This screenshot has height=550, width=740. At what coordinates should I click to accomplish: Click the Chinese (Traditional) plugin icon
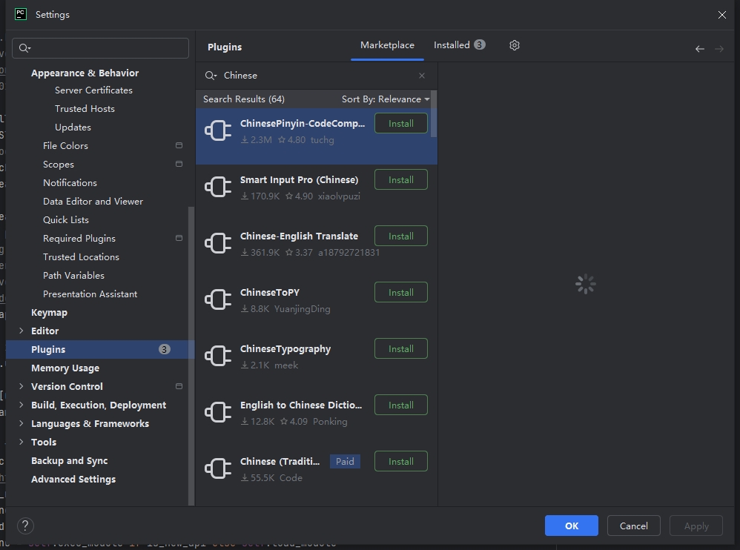218,468
